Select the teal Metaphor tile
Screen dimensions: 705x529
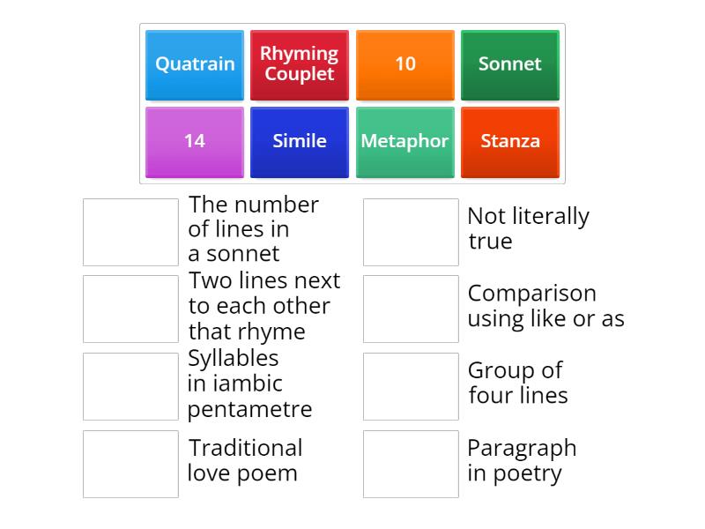[x=405, y=142]
